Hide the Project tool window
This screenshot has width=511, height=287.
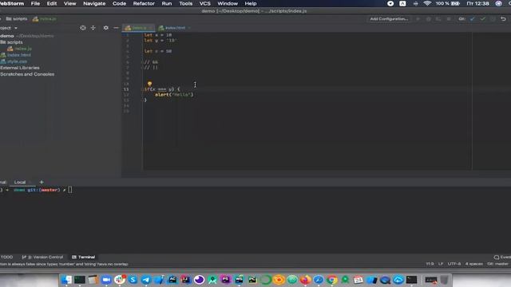116,28
